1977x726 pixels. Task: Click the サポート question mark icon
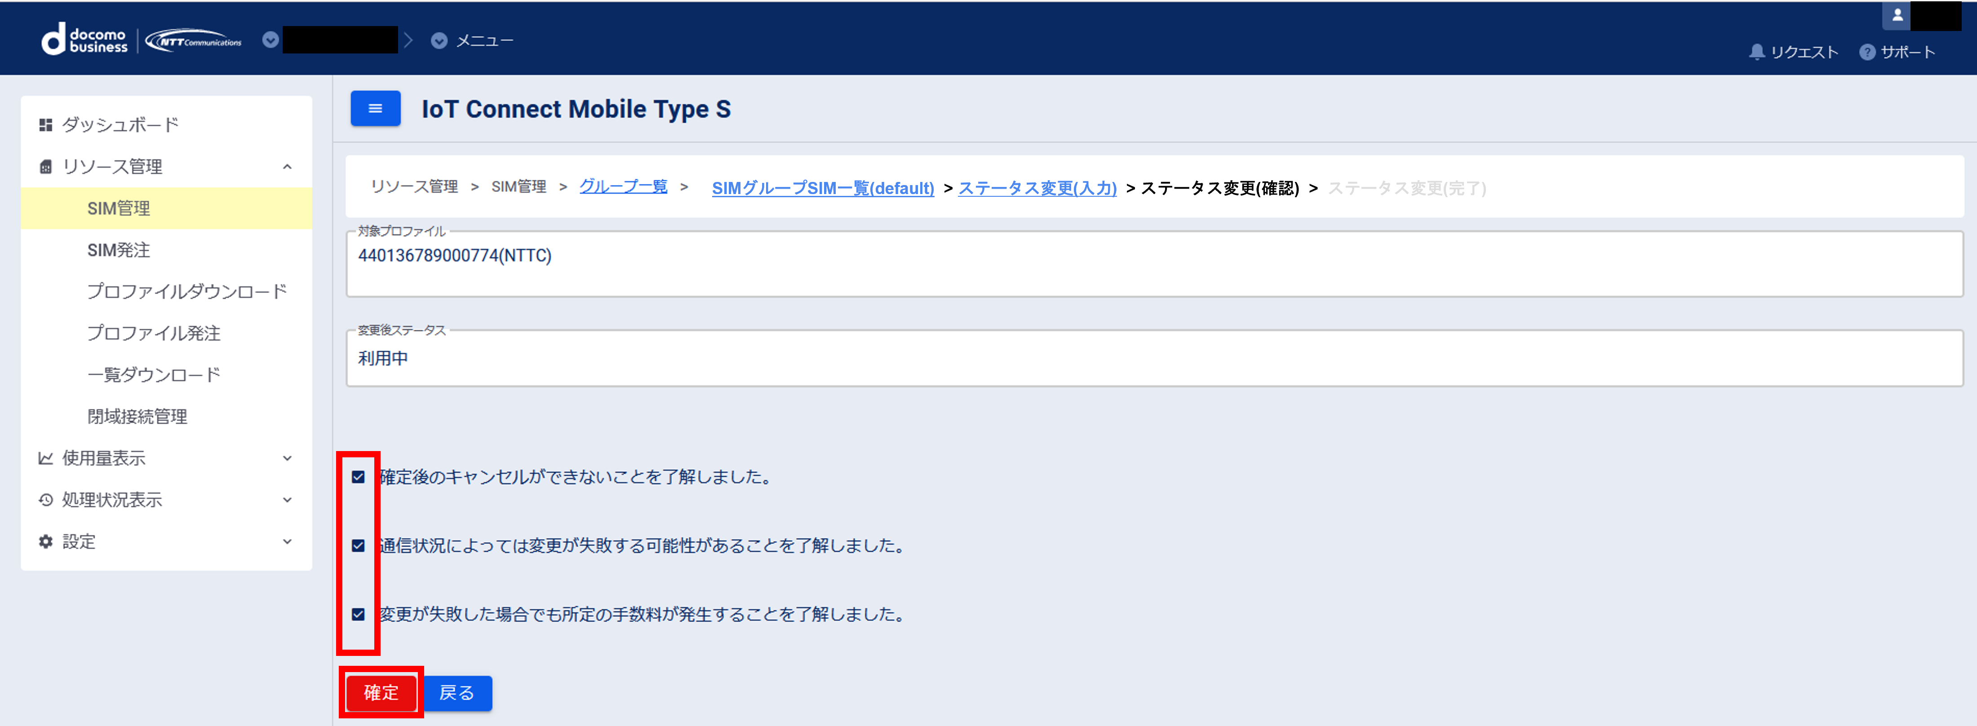coord(1866,52)
